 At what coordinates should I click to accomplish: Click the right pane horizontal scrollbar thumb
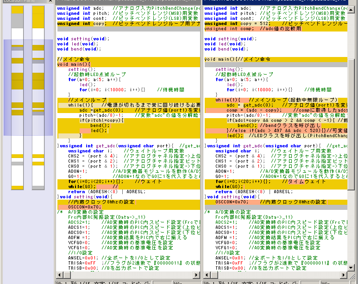[x=214, y=275]
